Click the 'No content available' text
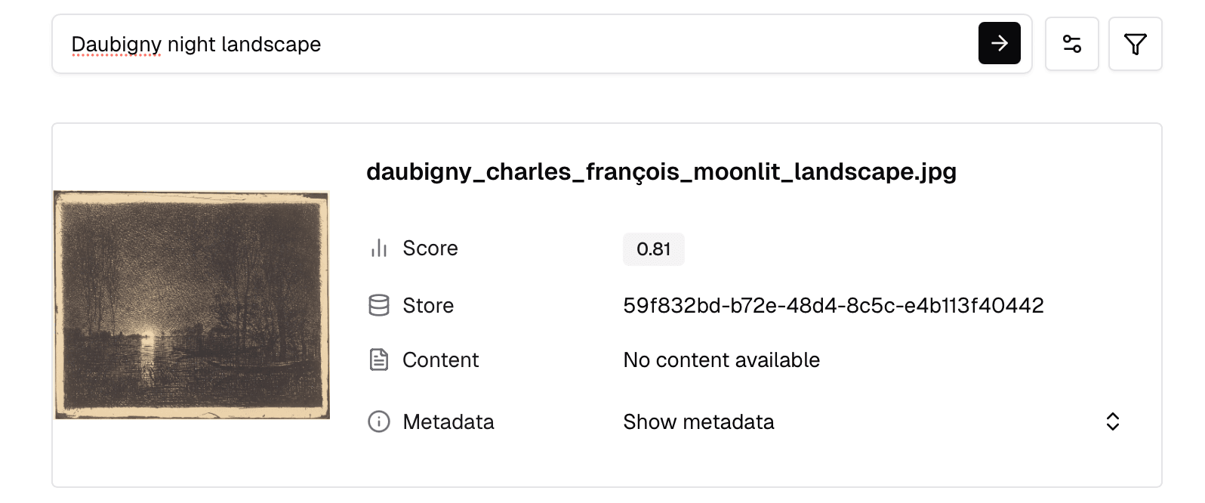The image size is (1205, 503). (721, 360)
